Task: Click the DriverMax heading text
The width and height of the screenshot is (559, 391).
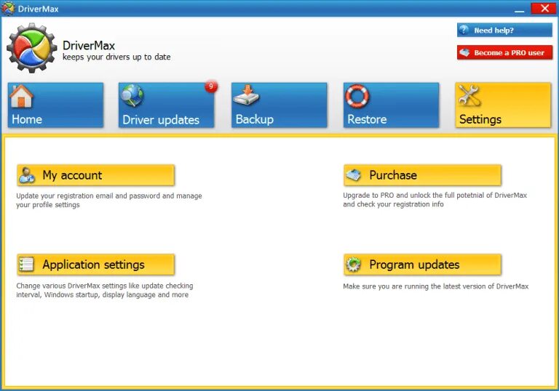Action: (x=88, y=46)
